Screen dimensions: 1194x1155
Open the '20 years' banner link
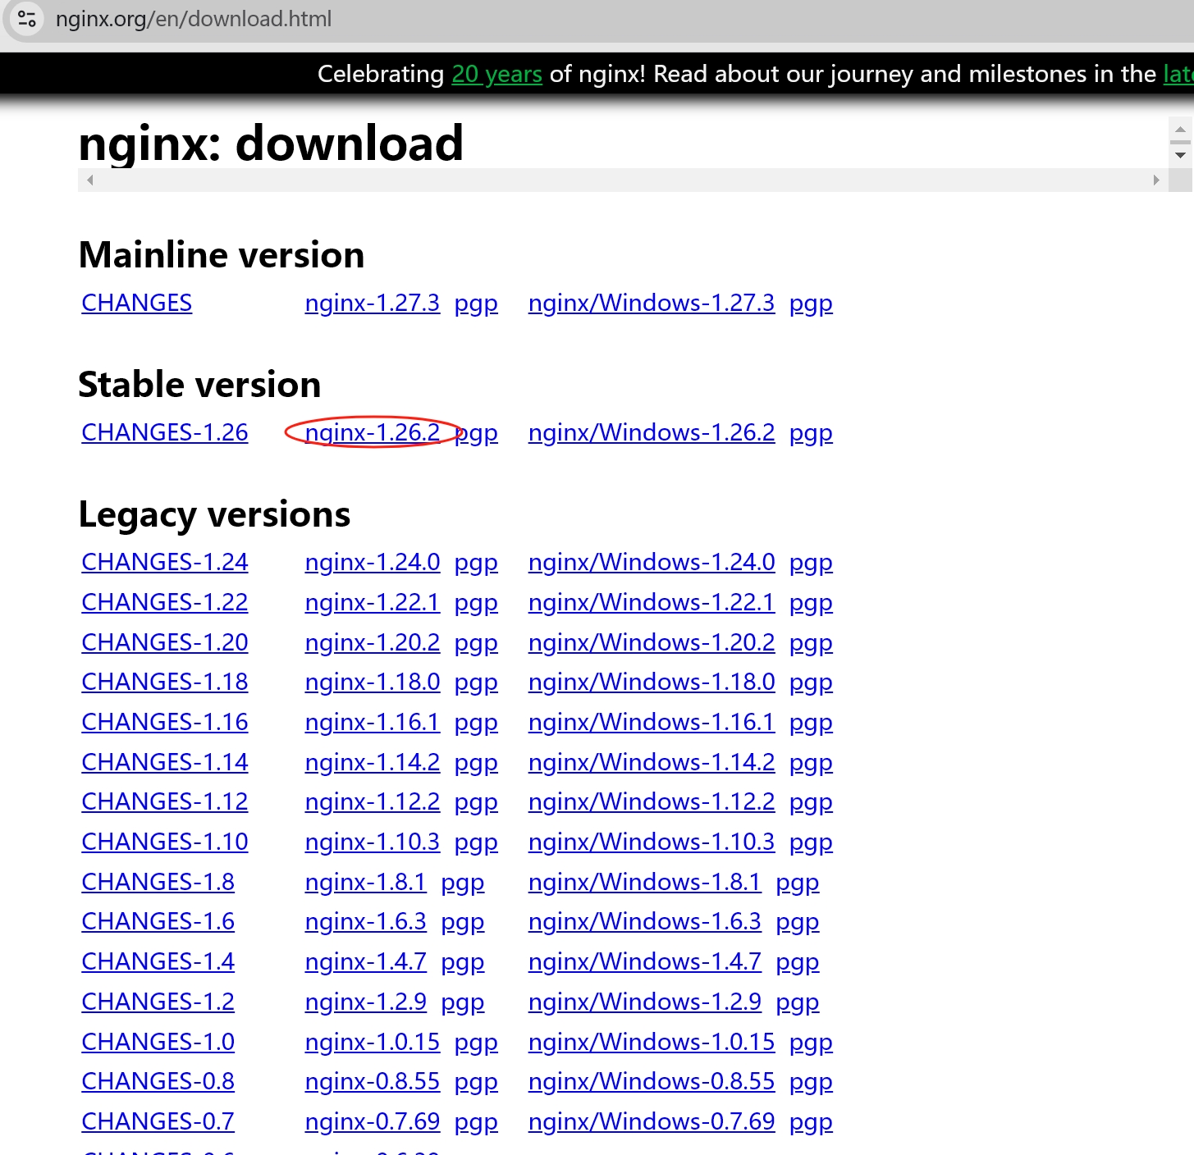[496, 74]
